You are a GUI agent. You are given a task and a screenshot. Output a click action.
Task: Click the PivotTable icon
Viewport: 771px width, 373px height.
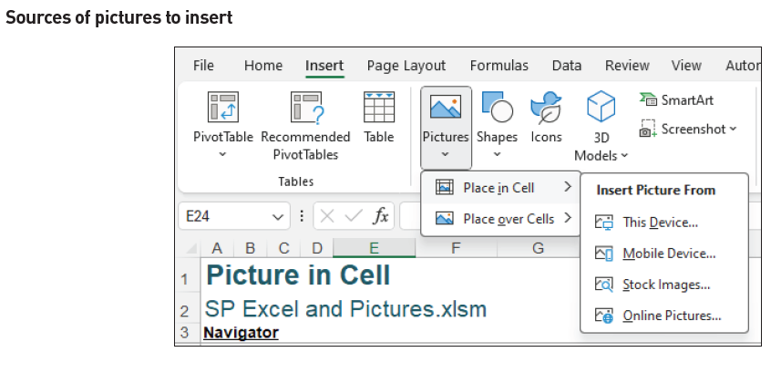pos(222,107)
